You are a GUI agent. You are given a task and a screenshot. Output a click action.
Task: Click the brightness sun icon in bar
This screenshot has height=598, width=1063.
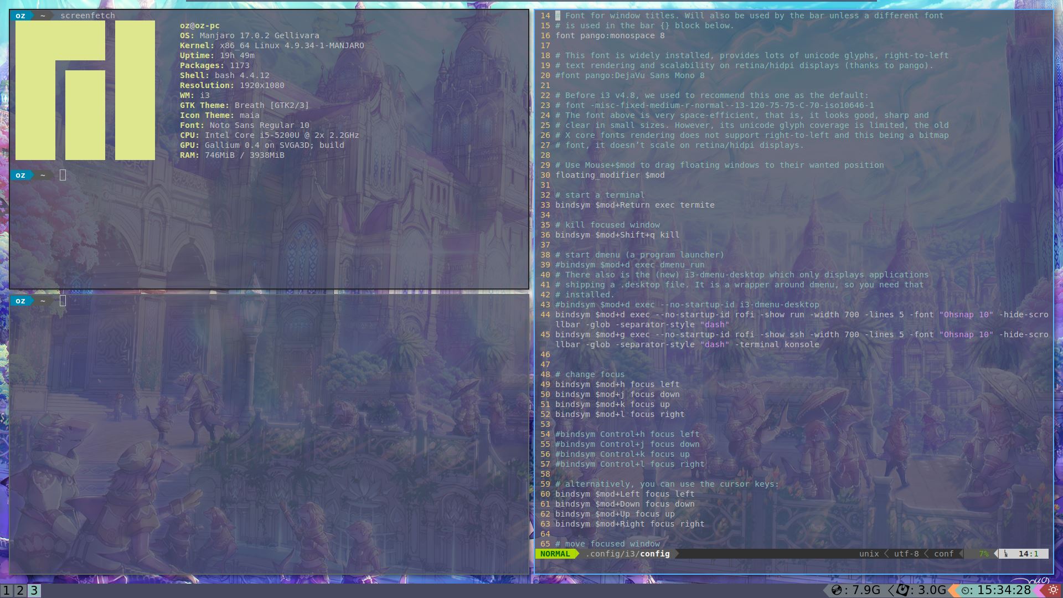(x=1053, y=590)
